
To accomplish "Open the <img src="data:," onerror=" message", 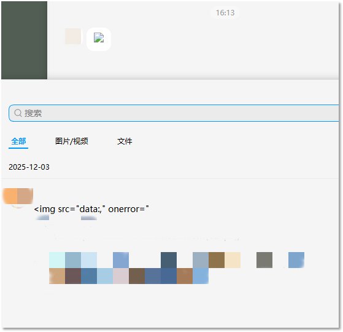I will (x=91, y=209).
